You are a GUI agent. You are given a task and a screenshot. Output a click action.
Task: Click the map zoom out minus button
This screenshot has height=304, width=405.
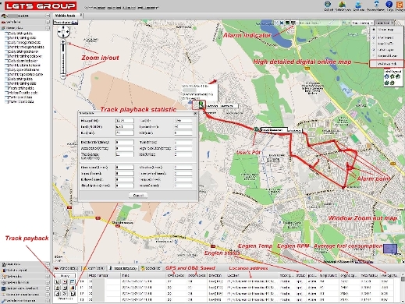(x=63, y=76)
